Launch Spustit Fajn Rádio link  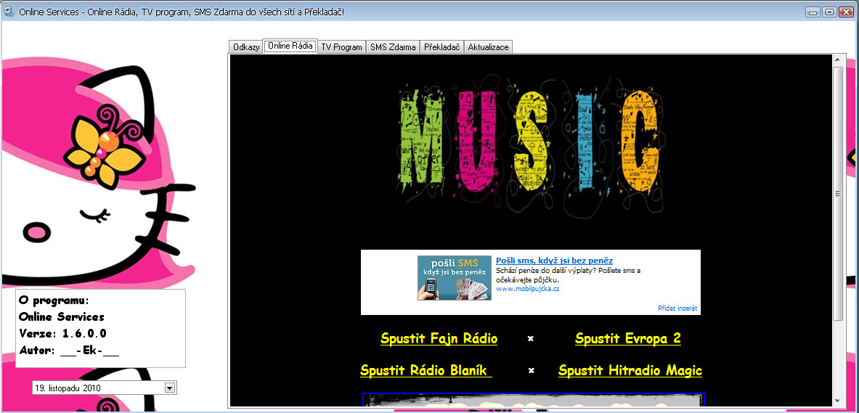439,338
